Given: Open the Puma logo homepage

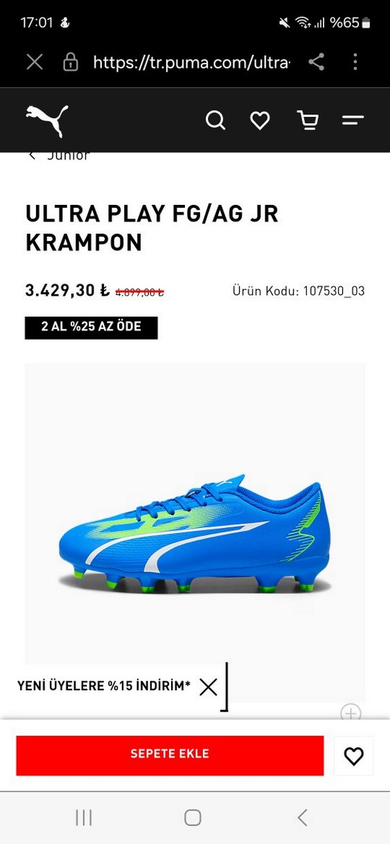Looking at the screenshot, I should coord(47,120).
